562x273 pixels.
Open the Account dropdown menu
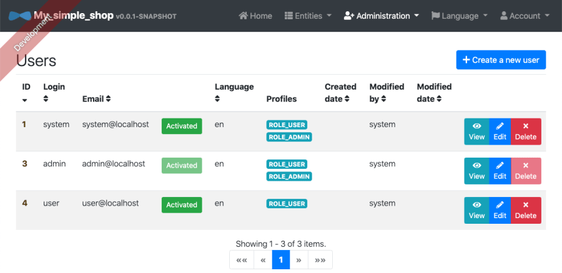(525, 16)
